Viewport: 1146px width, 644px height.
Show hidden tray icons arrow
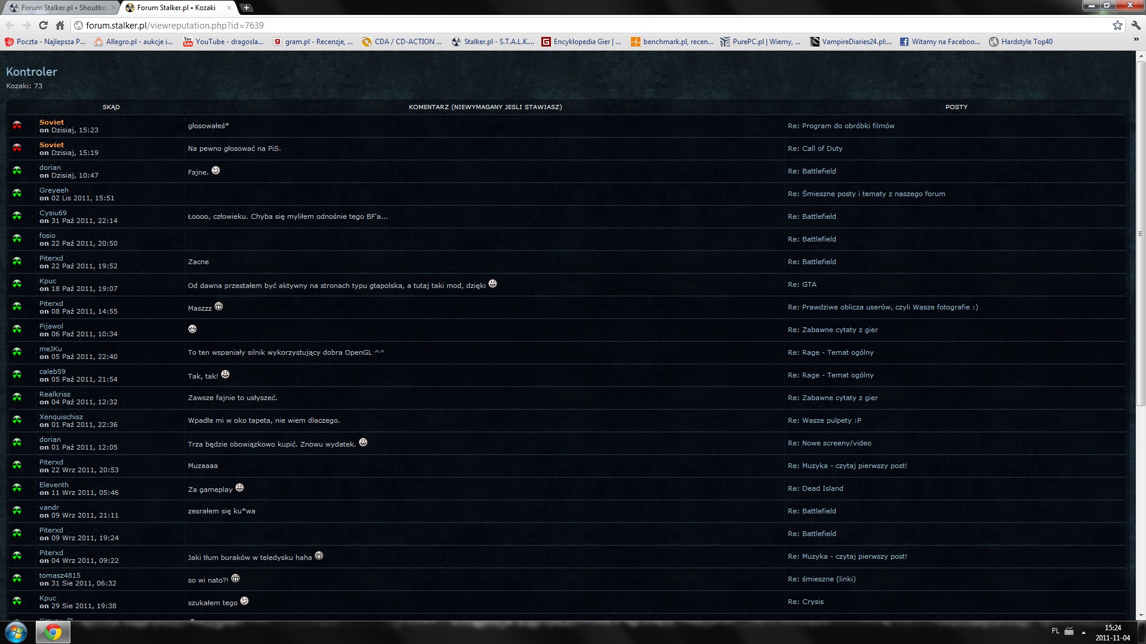point(1083,633)
